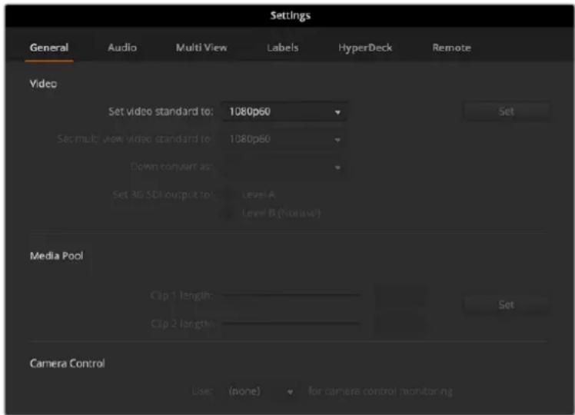This screenshot has width=575, height=415.
Task: Open the Set video standard dropdown
Action: pos(284,111)
